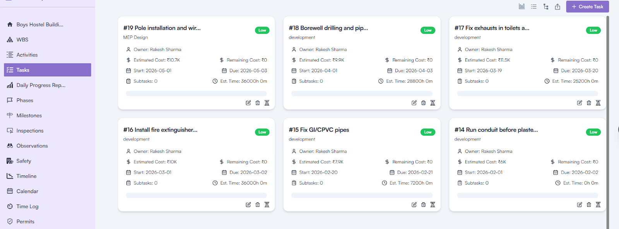Open the hierarchy tree view icon
The height and width of the screenshot is (229, 619).
[545, 7]
